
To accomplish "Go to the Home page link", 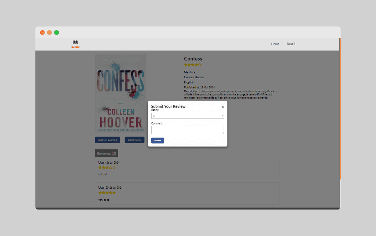I will click(275, 44).
